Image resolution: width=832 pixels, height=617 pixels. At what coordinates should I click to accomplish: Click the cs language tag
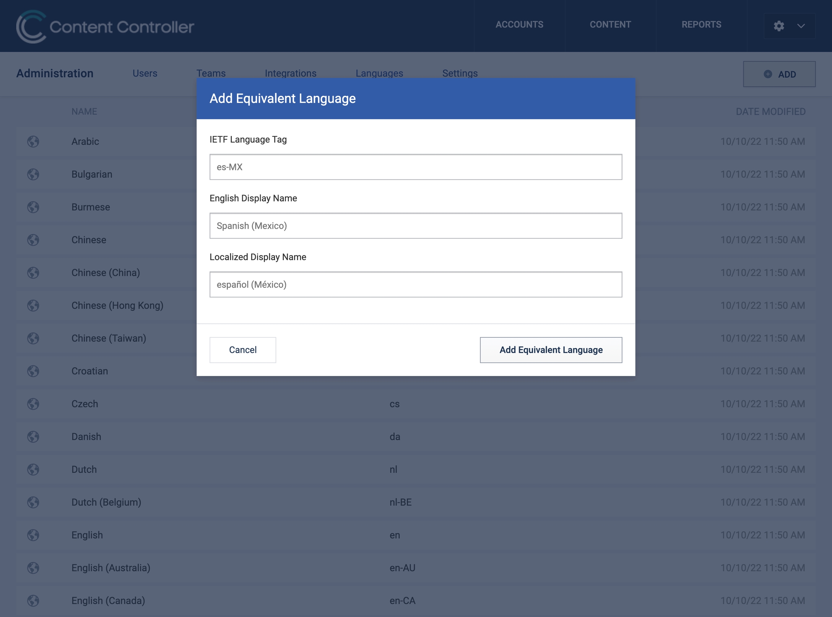(394, 404)
